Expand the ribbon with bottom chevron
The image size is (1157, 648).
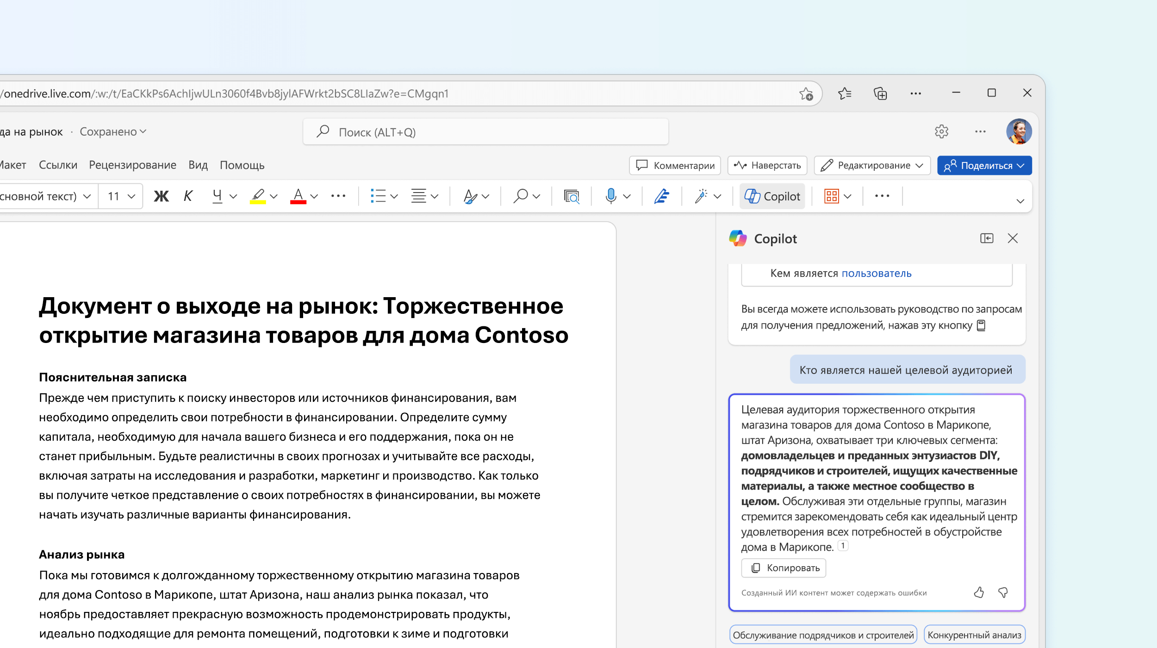(1020, 201)
